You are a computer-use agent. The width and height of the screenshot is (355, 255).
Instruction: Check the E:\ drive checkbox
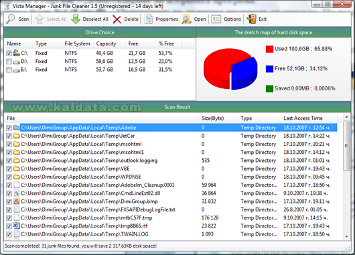pos(9,70)
